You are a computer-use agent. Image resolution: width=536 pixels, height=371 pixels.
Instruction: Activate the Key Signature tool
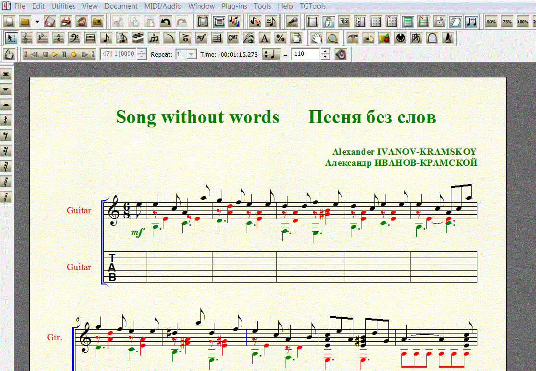tap(42, 38)
